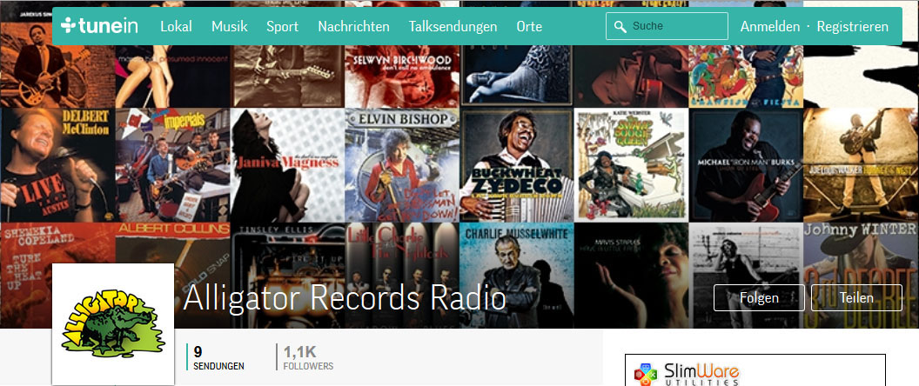Open the Talksendungen menu item
Image resolution: width=919 pixels, height=386 pixels.
pos(453,26)
